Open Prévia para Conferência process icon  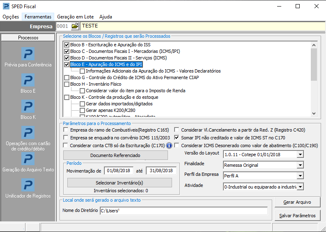28,54
